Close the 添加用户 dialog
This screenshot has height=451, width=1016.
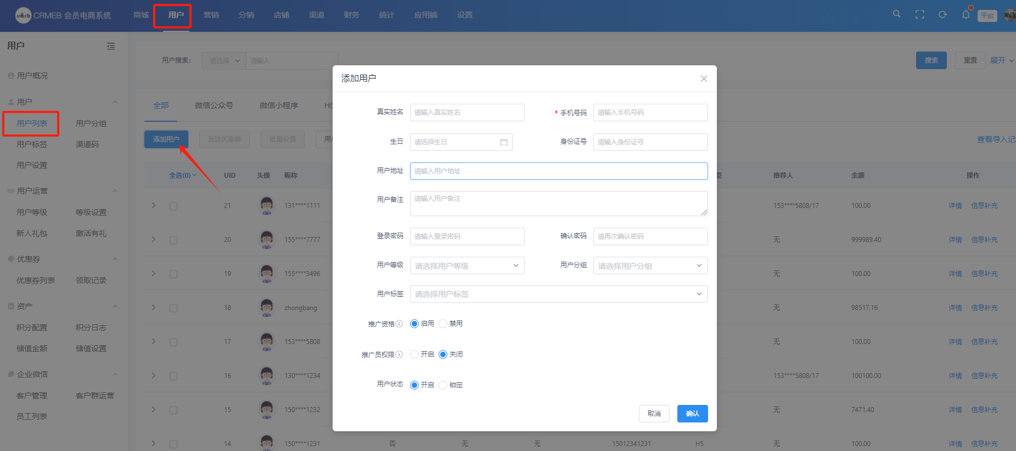point(704,79)
